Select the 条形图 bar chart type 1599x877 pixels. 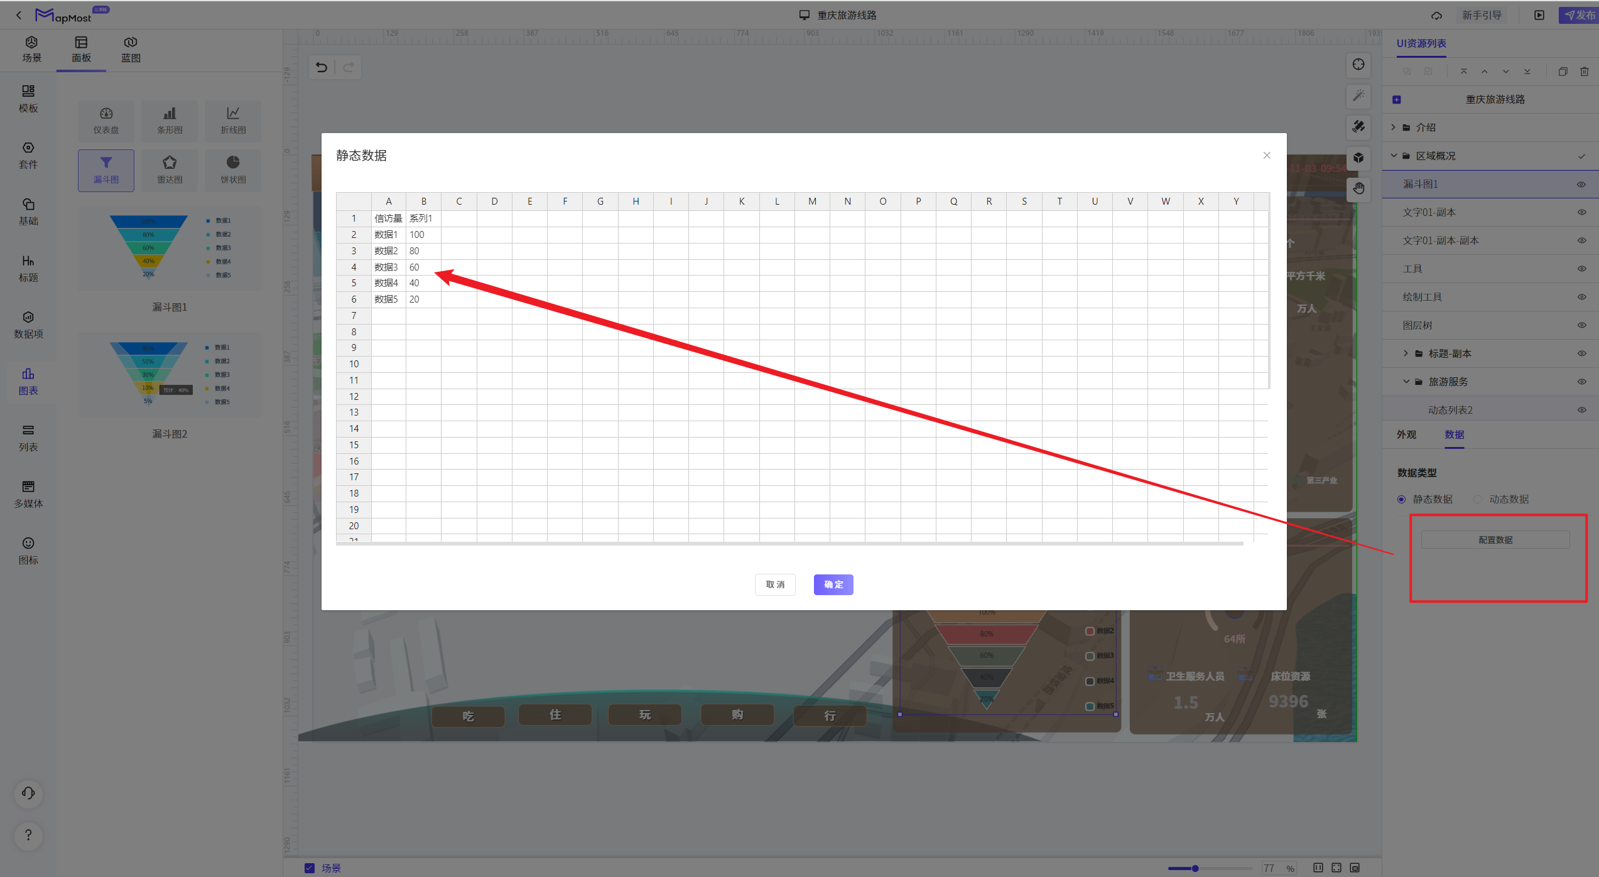(x=170, y=121)
